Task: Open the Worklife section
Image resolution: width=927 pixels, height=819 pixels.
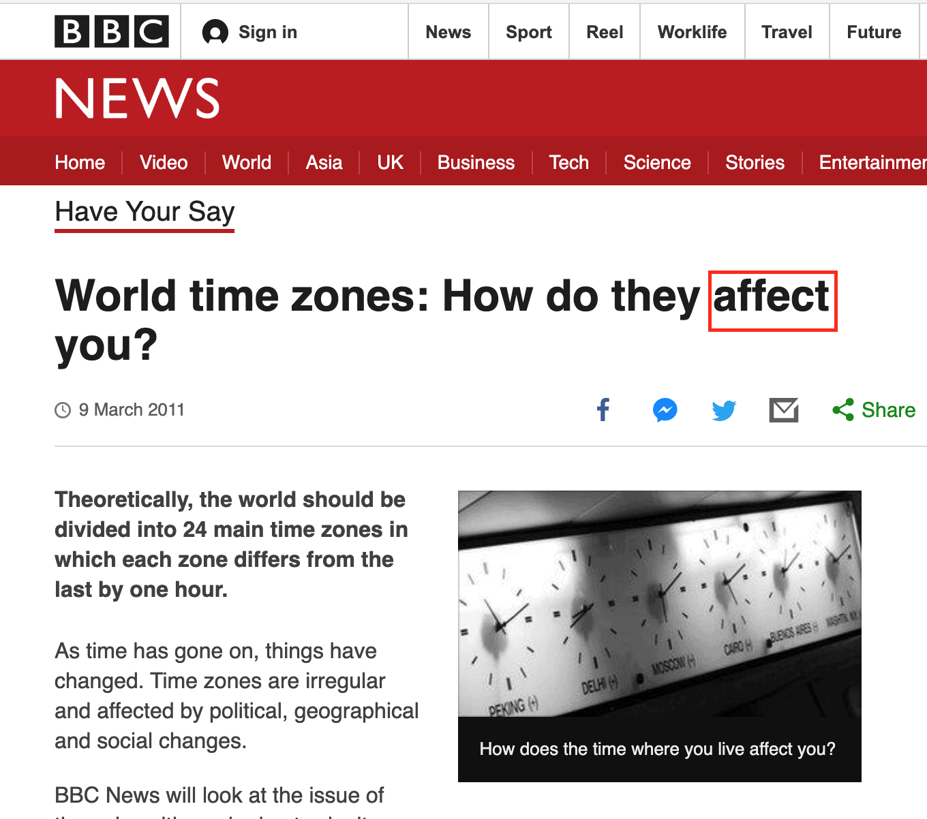Action: [x=692, y=31]
